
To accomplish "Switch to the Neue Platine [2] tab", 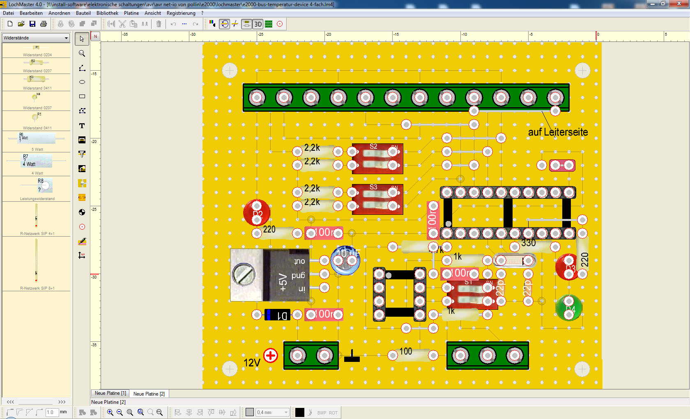I will tap(149, 394).
